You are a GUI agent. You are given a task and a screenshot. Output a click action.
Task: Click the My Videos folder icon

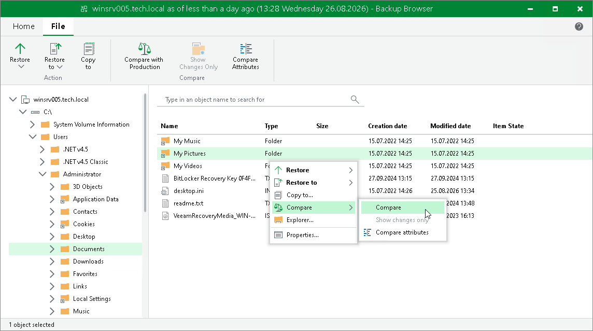165,166
